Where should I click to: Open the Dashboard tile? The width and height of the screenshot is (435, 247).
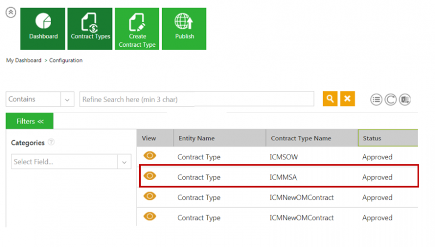(42, 29)
